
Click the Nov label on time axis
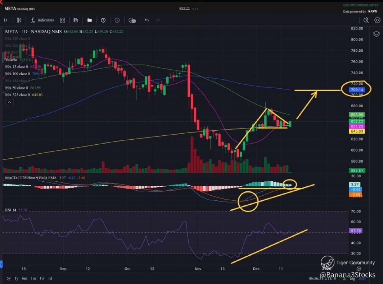[198, 269]
